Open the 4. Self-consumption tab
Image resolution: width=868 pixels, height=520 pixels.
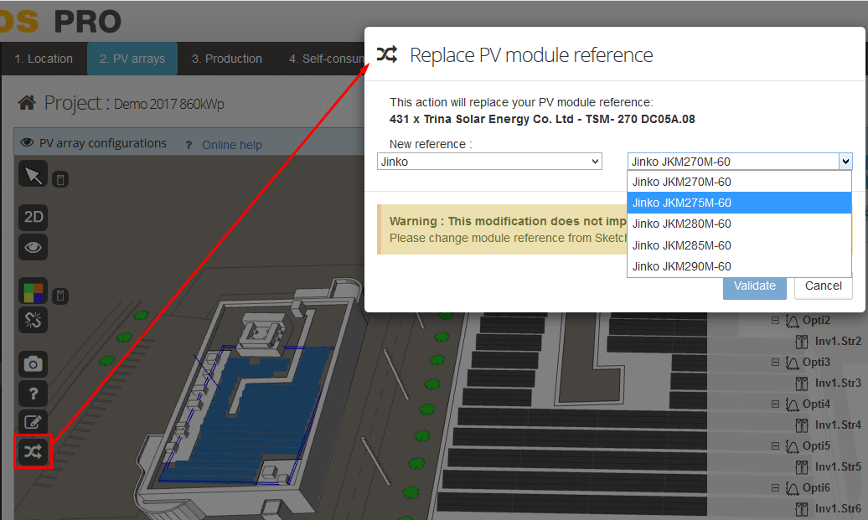(x=326, y=59)
